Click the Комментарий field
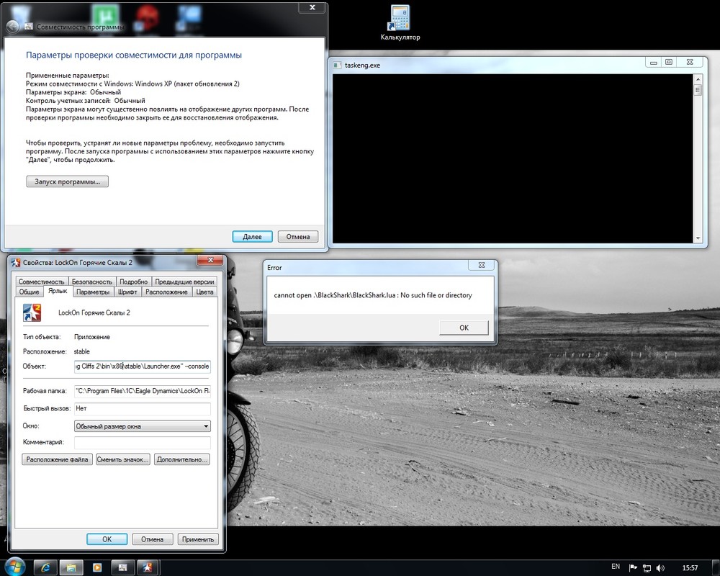 (x=143, y=442)
